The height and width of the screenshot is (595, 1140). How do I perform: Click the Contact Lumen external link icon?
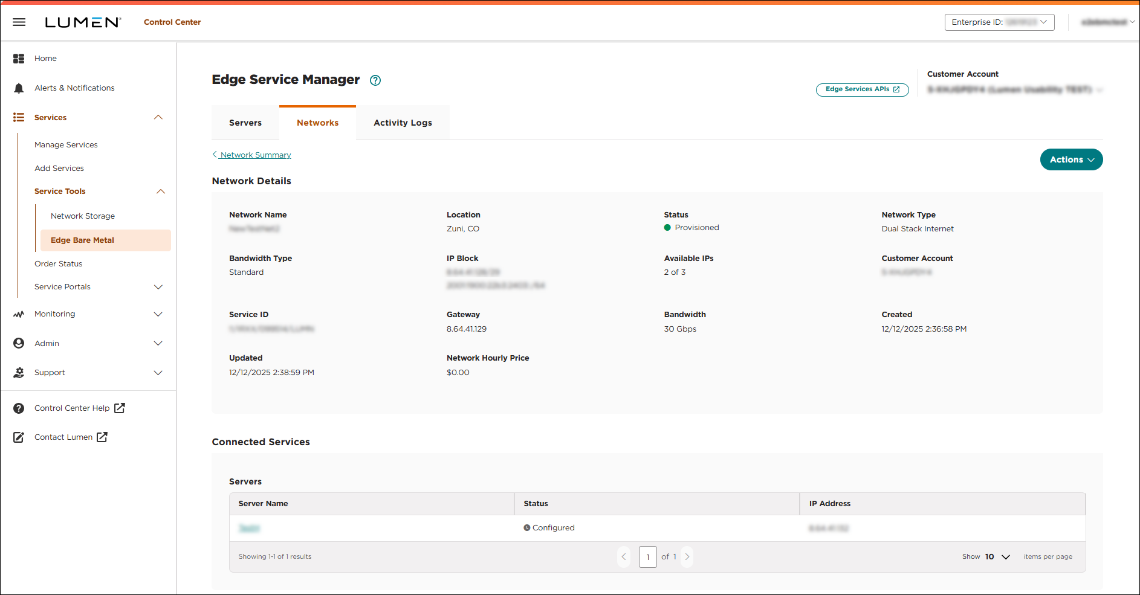103,437
